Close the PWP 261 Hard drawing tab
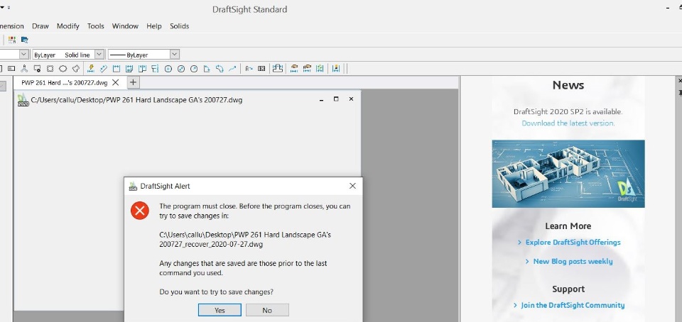 click(116, 82)
